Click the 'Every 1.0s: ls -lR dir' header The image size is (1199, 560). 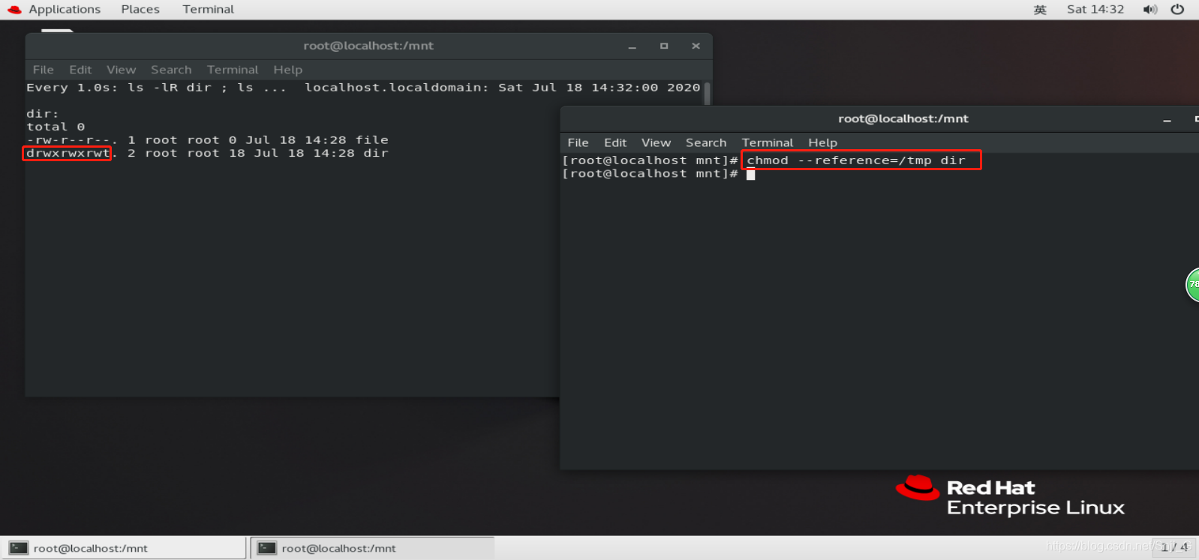119,88
